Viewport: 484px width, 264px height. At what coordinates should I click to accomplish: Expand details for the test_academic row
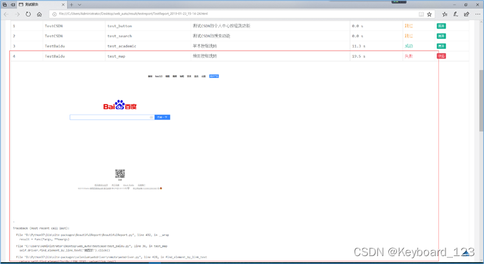tap(441, 46)
